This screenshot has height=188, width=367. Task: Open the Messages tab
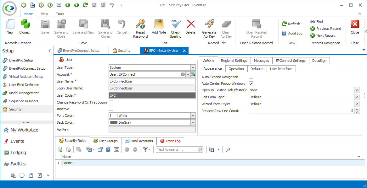(262, 61)
